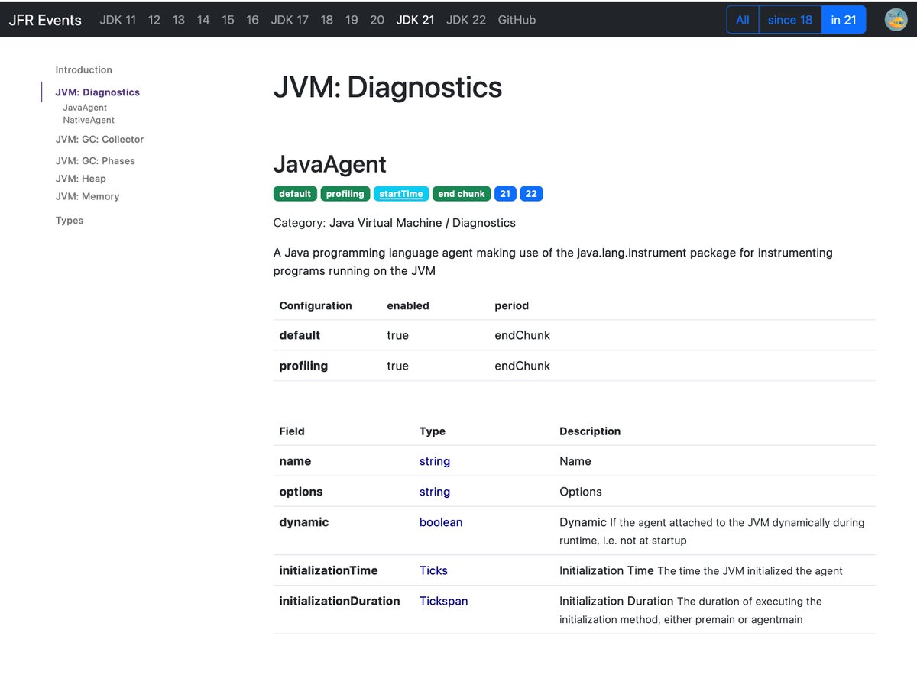
Task: Open JVM: GC: Phases section
Action: [96, 161]
